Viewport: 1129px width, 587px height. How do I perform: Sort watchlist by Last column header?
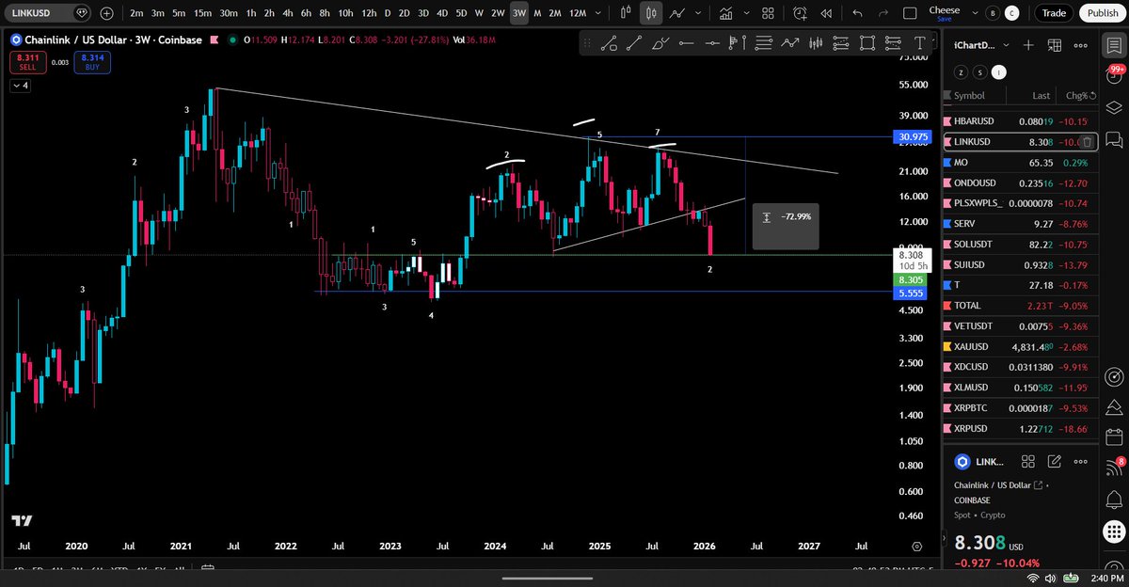pos(1041,96)
